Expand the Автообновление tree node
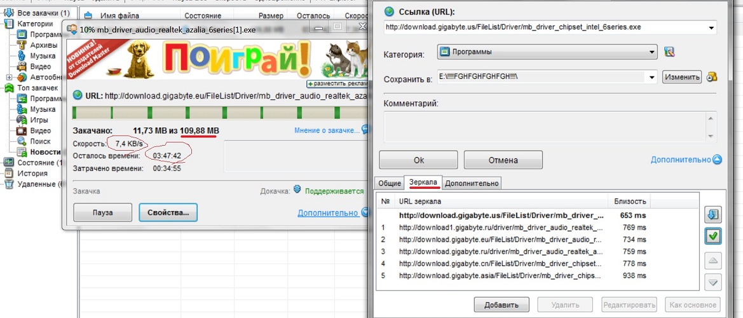The image size is (743, 318). point(10,77)
